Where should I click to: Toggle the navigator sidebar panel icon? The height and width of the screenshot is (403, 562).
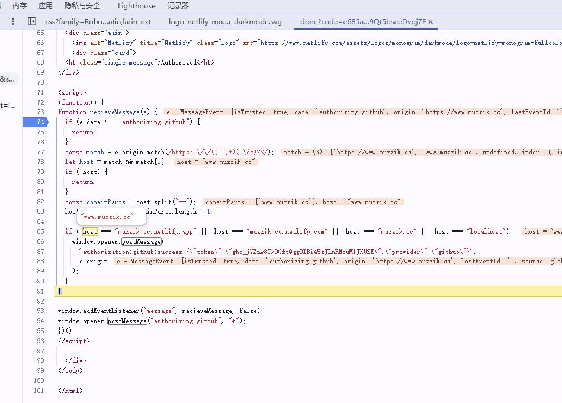pos(32,21)
